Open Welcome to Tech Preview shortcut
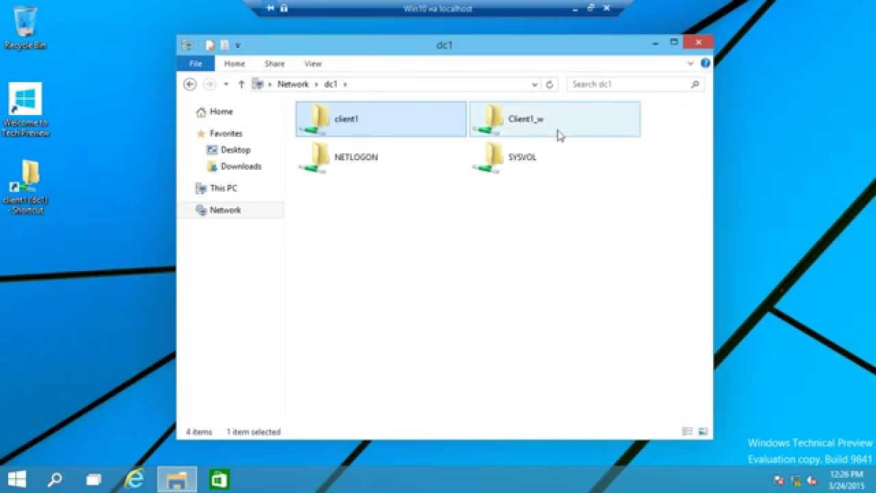The image size is (876, 493). click(25, 110)
